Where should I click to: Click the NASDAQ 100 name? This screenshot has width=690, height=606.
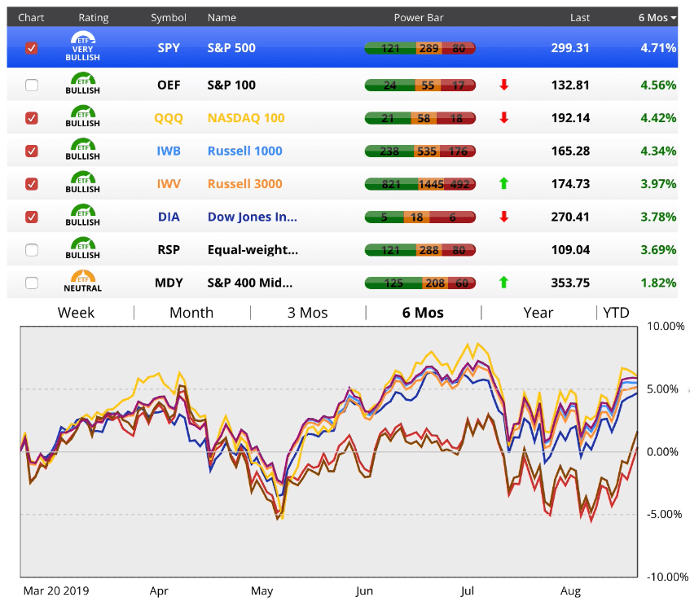click(x=246, y=118)
